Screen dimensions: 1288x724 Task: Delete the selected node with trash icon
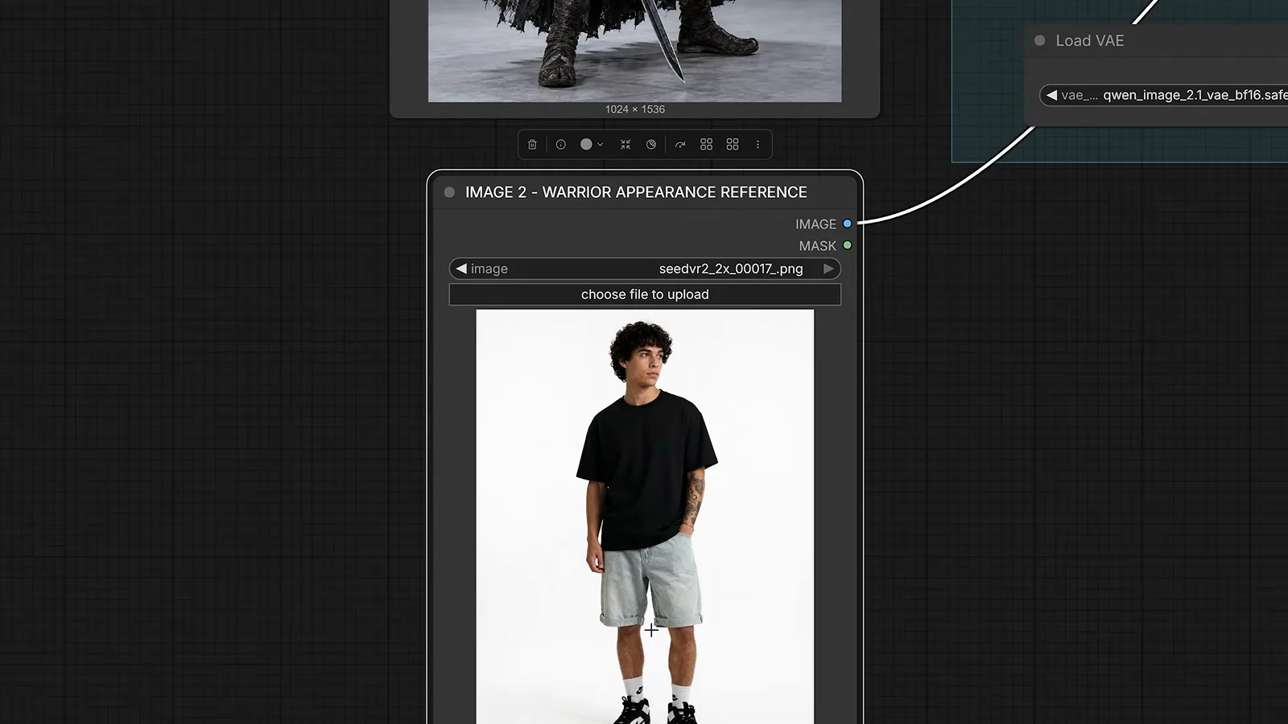coord(532,145)
